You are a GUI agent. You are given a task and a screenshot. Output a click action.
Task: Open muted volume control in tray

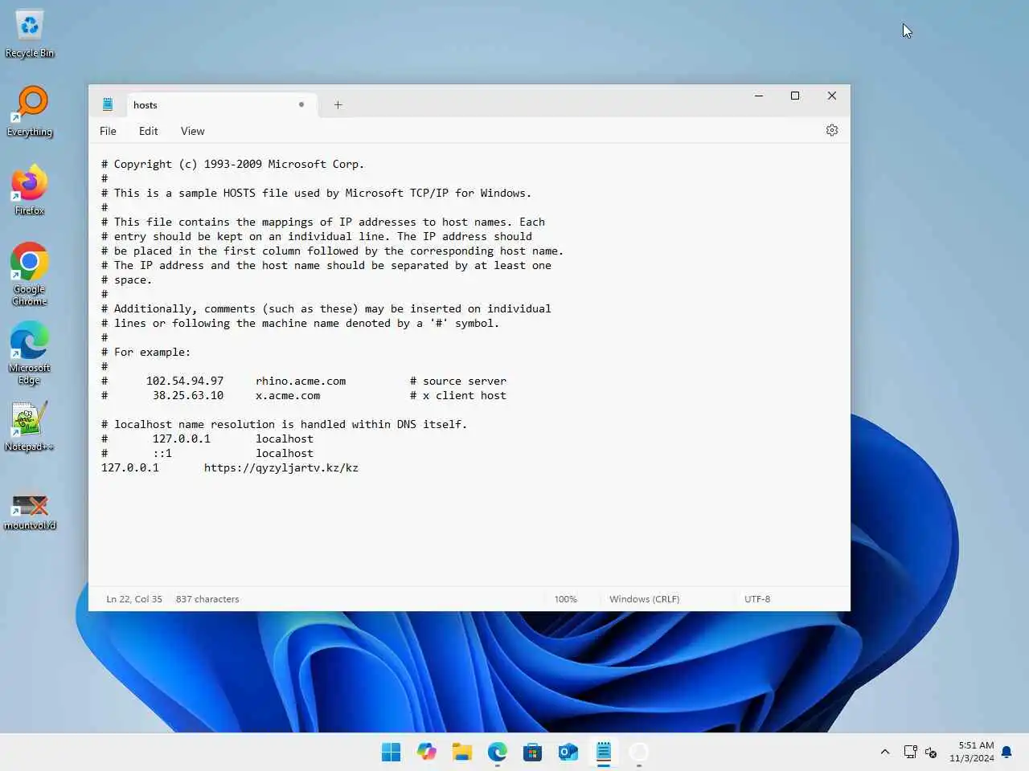(x=931, y=752)
